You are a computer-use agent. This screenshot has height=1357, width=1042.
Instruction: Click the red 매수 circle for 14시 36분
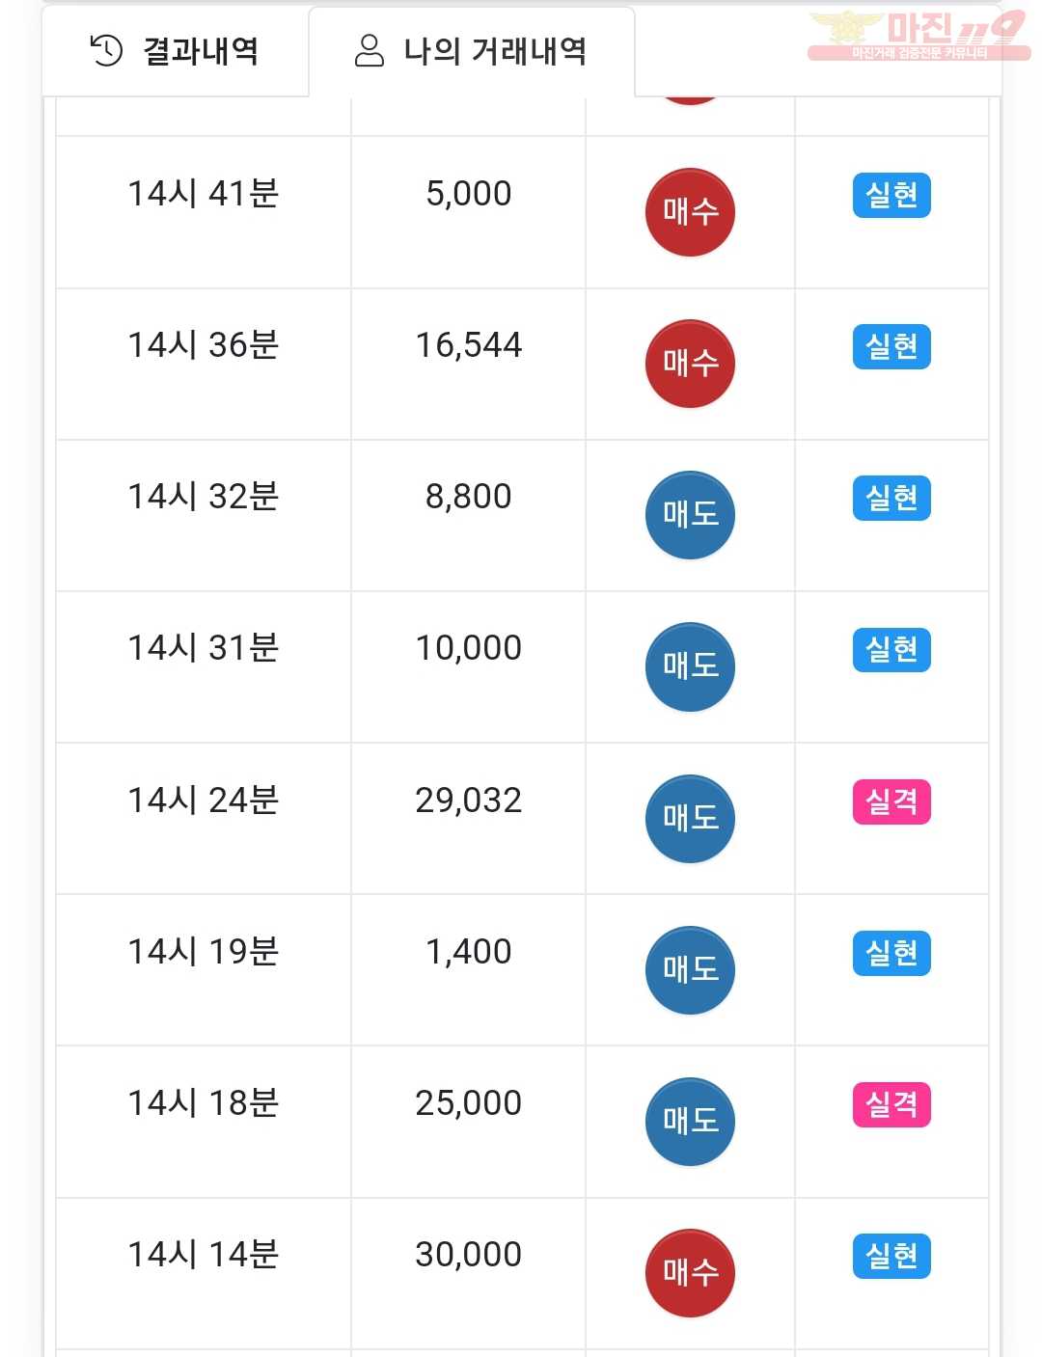tap(690, 364)
